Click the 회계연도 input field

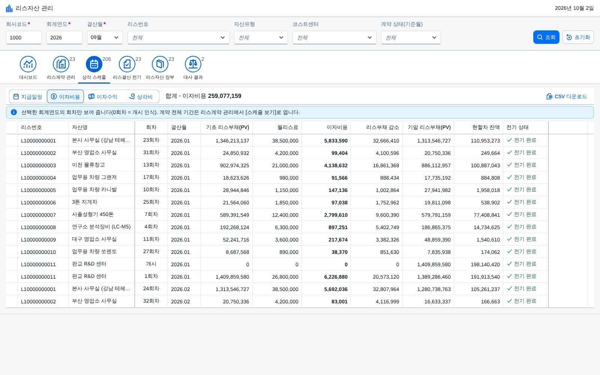[64, 37]
